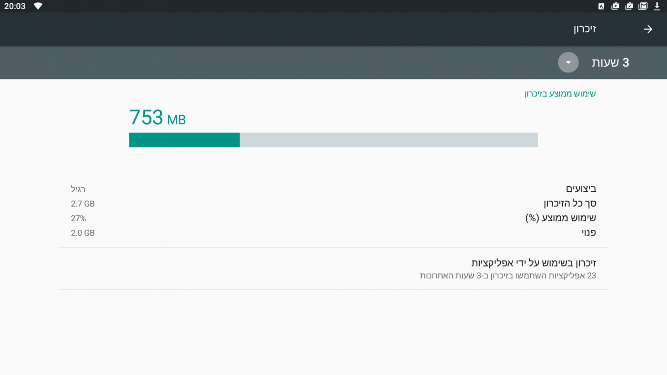This screenshot has width=667, height=375.
Task: Tap the back arrow in header
Action: [648, 29]
